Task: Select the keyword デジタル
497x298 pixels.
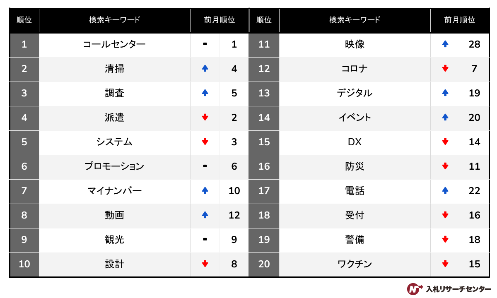Action: [x=355, y=93]
